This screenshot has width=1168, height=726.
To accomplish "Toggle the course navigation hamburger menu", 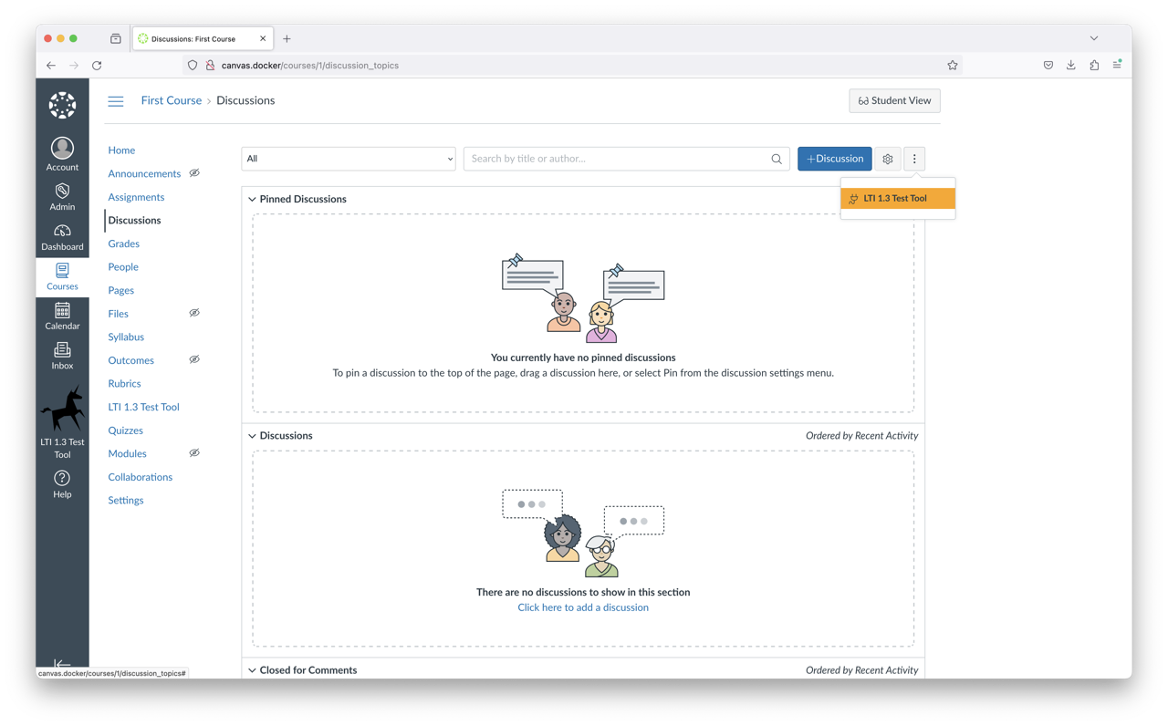I will [116, 101].
